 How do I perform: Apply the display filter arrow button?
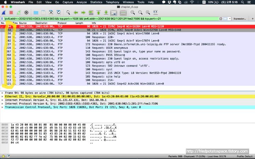(225, 19)
